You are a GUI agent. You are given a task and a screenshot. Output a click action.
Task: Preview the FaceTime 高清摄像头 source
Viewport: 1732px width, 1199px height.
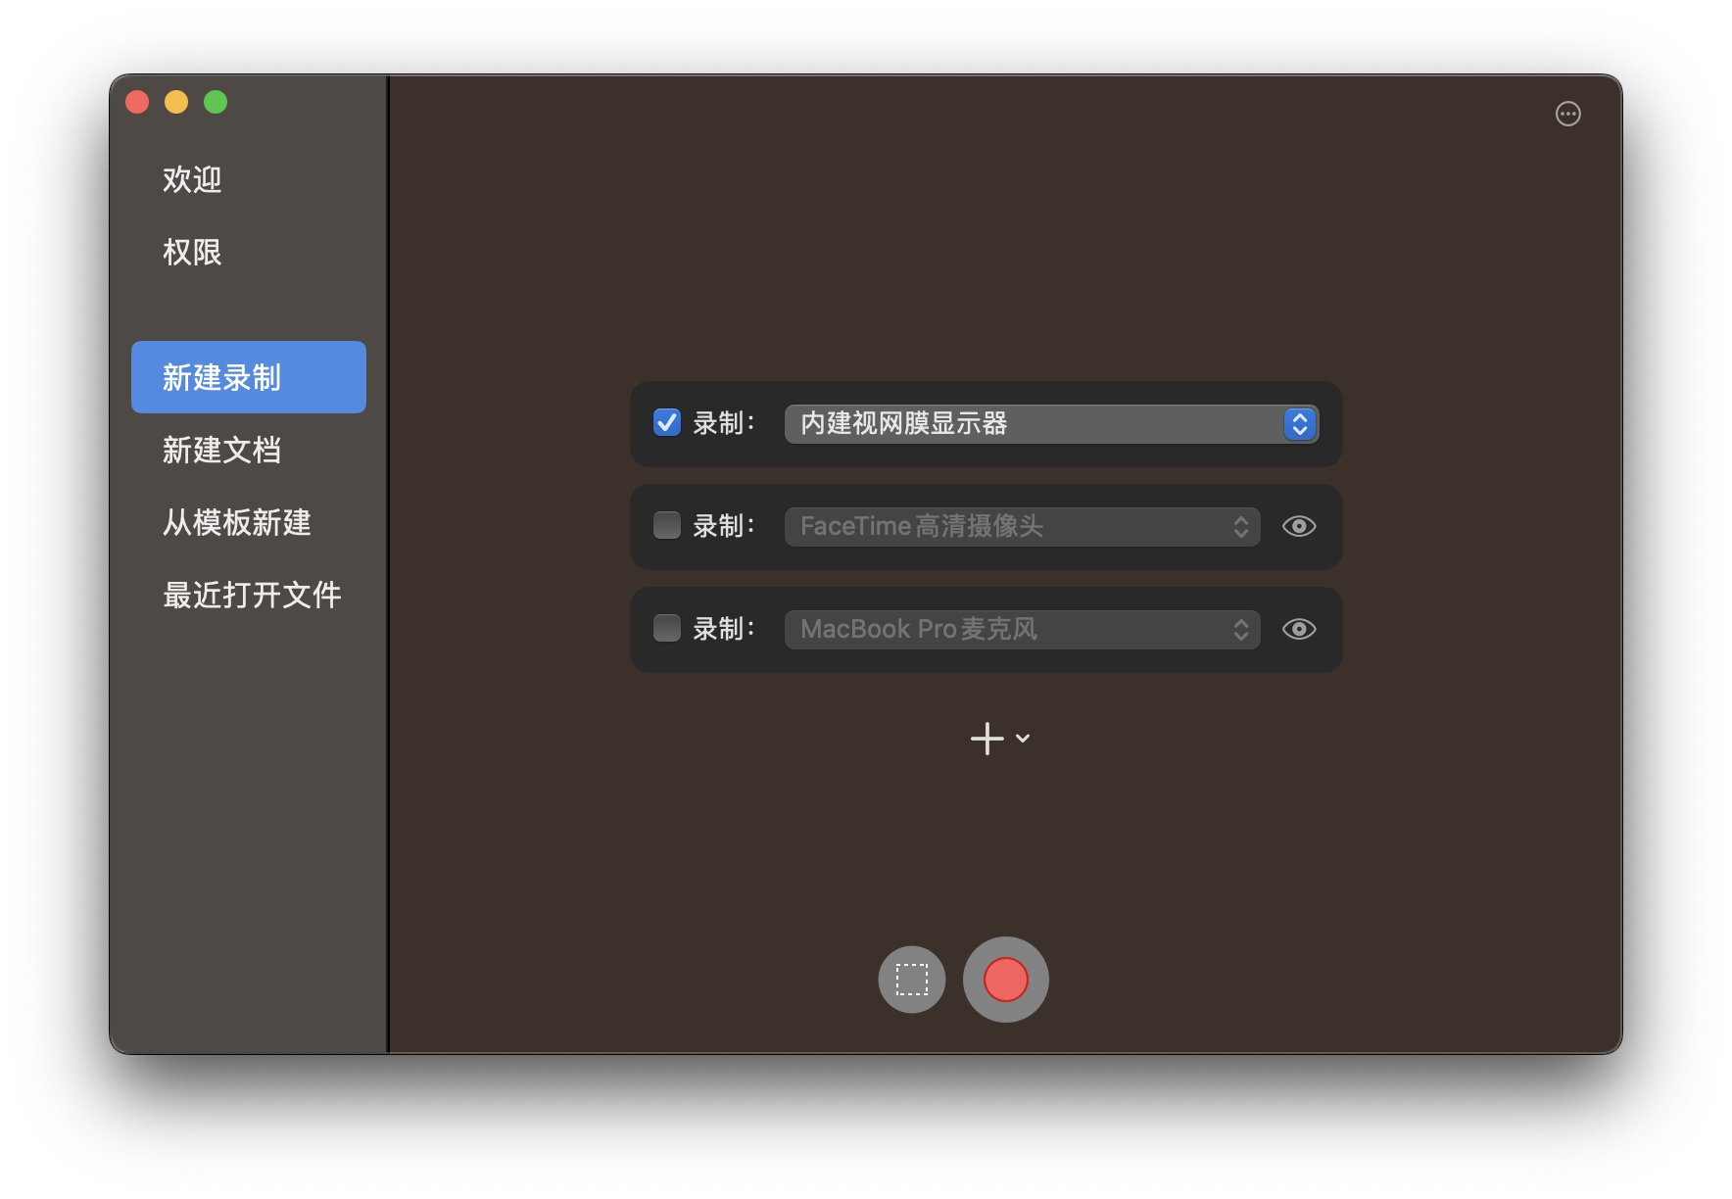point(1299,526)
